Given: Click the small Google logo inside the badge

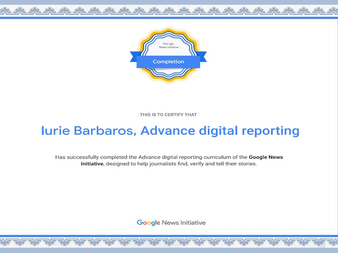Looking at the screenshot, I should tap(168, 43).
